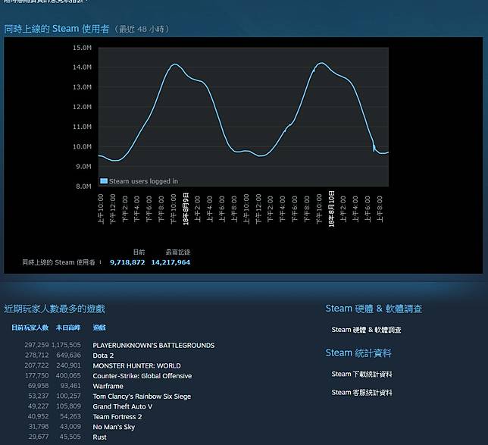Click Monster Hunter current players 207,722

tap(36, 365)
